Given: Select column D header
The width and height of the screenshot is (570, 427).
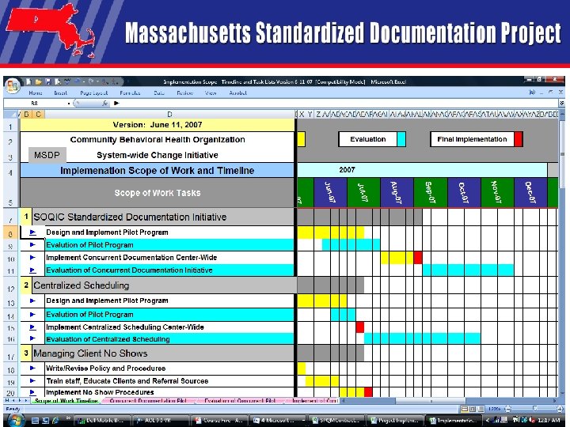Looking at the screenshot, I should pos(169,115).
